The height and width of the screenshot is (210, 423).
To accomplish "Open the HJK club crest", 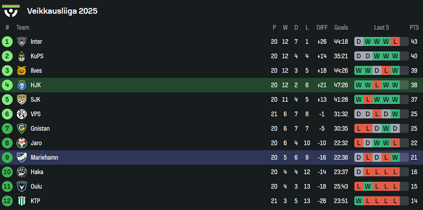I will [22, 85].
